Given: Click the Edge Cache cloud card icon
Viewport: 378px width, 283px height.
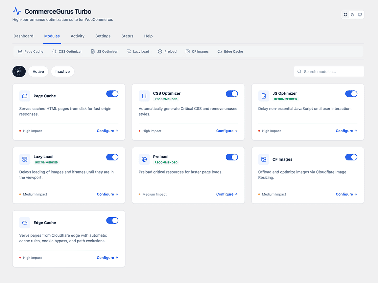Looking at the screenshot, I should 25,223.
